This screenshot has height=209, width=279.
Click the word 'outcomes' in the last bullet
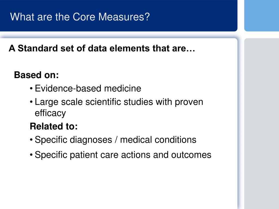(x=191, y=155)
